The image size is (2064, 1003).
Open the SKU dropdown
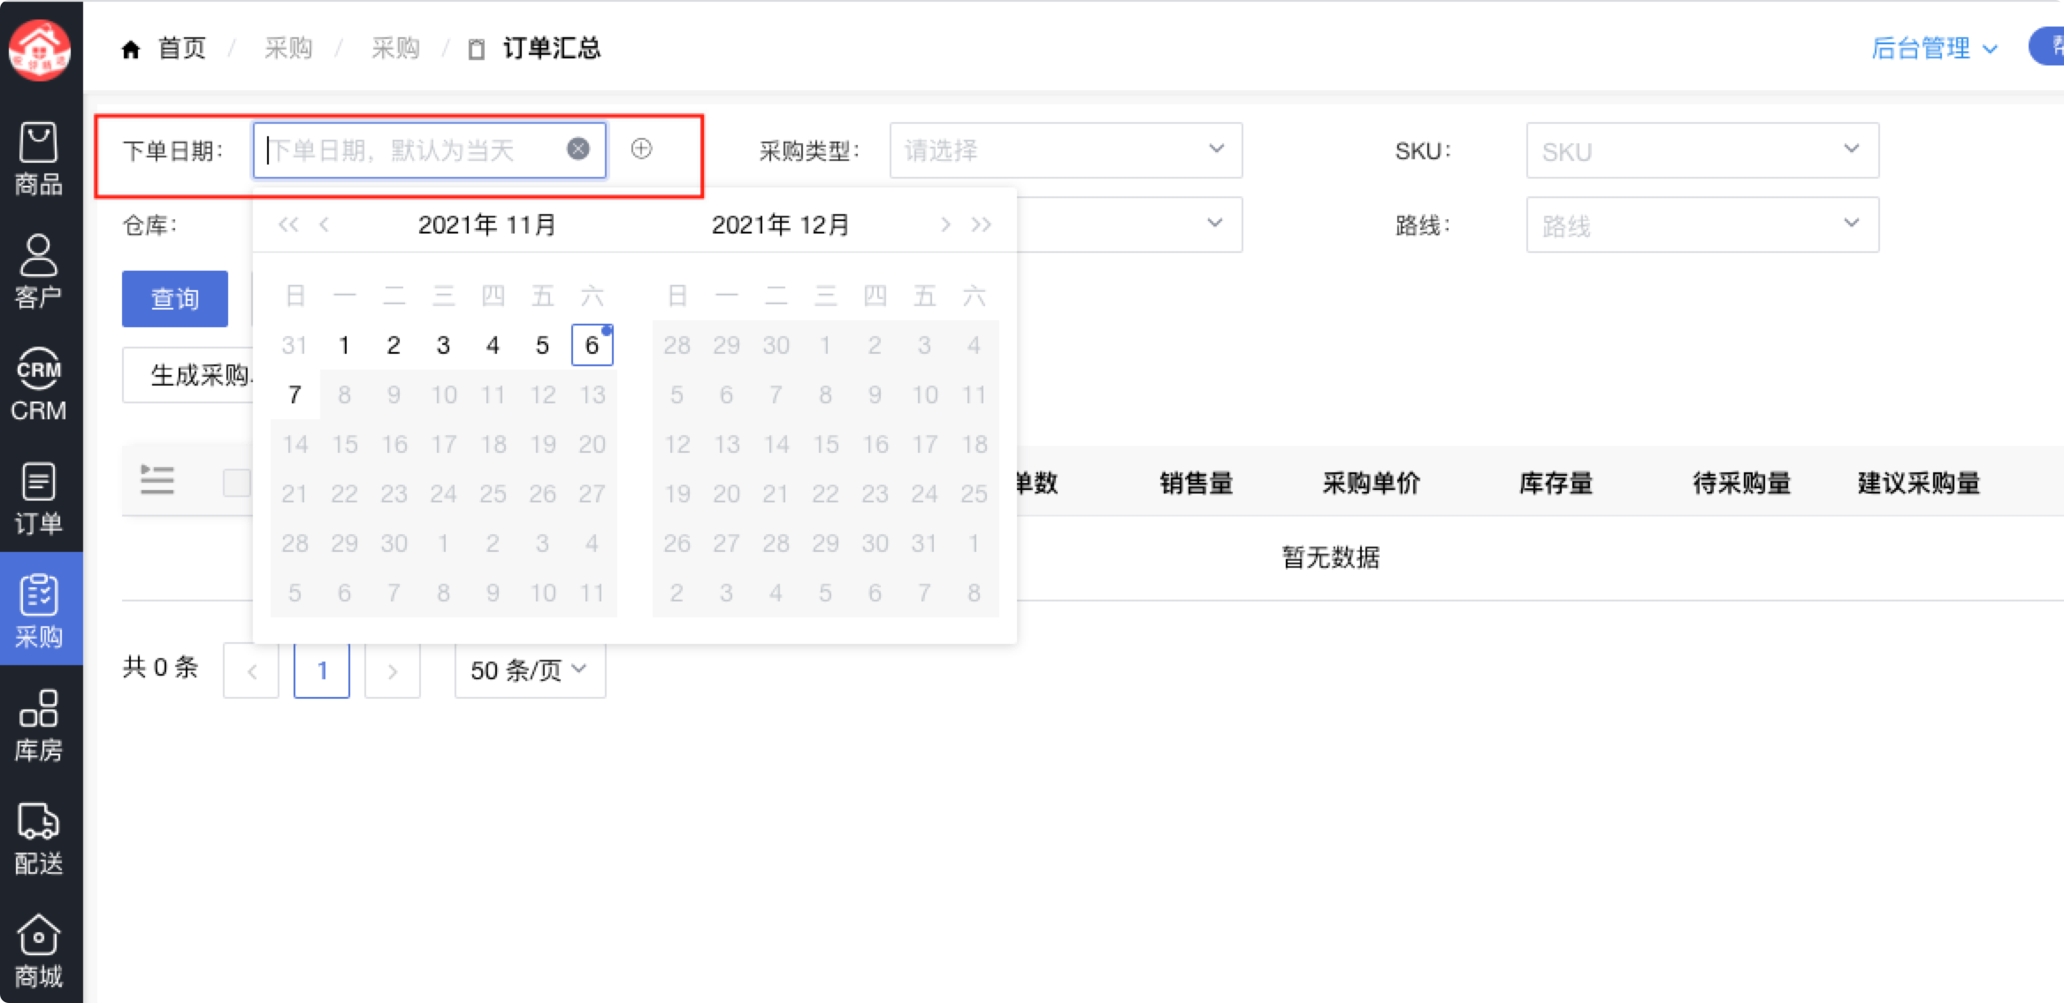tap(1702, 150)
